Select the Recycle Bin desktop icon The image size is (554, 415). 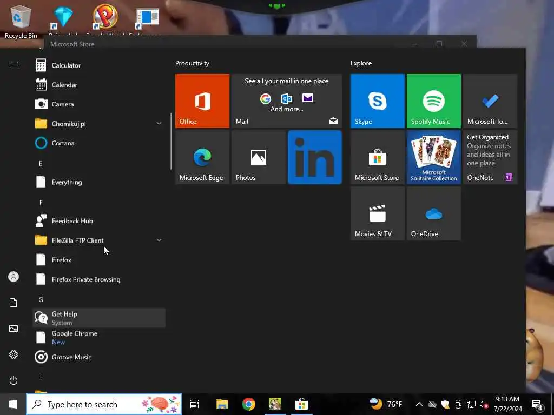[x=21, y=22]
